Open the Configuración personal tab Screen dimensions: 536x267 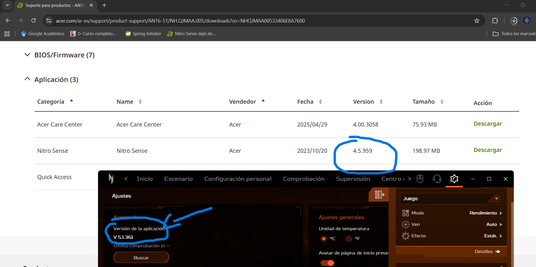tap(238, 179)
